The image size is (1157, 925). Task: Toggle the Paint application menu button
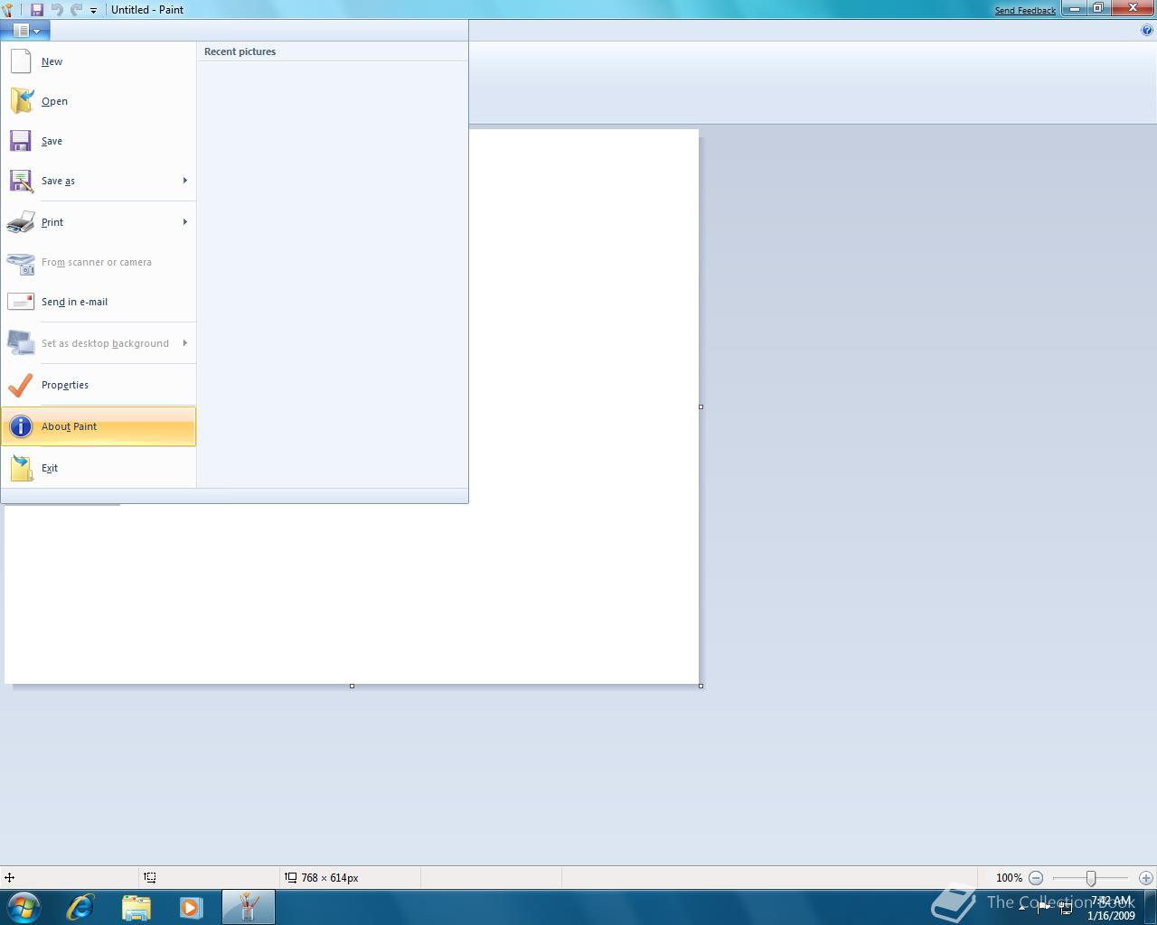25,30
